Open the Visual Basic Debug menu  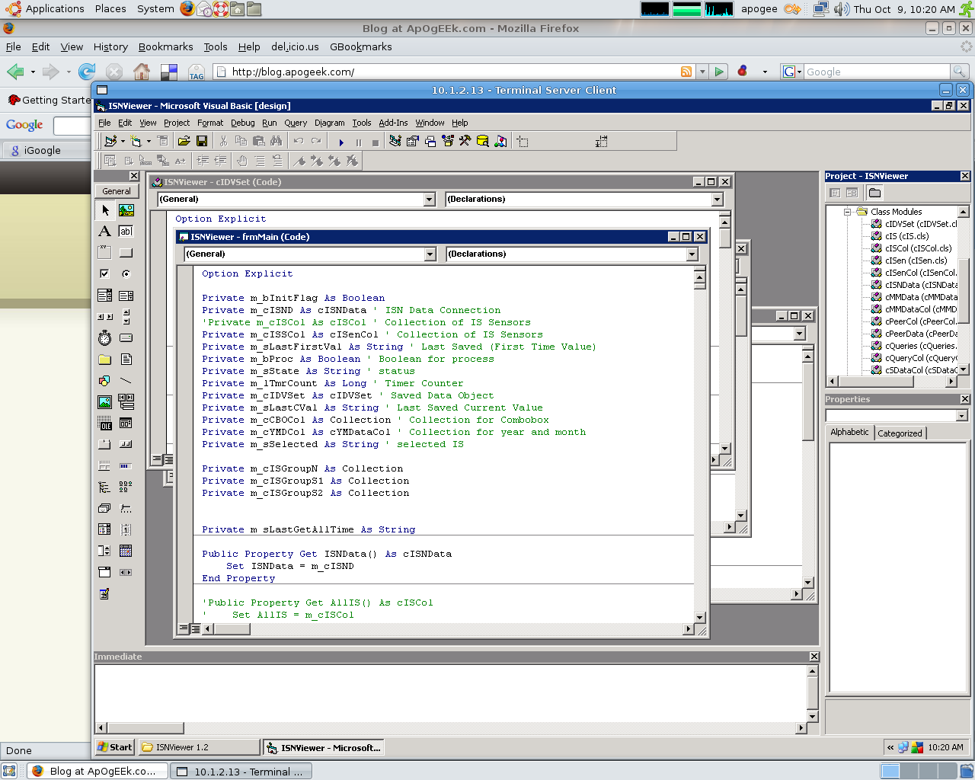tap(242, 123)
